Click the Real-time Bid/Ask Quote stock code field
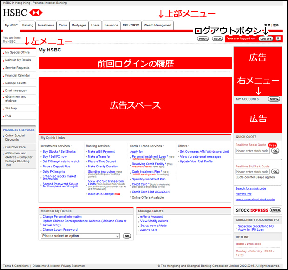Viewport: 288px width, 270px height. point(252,172)
